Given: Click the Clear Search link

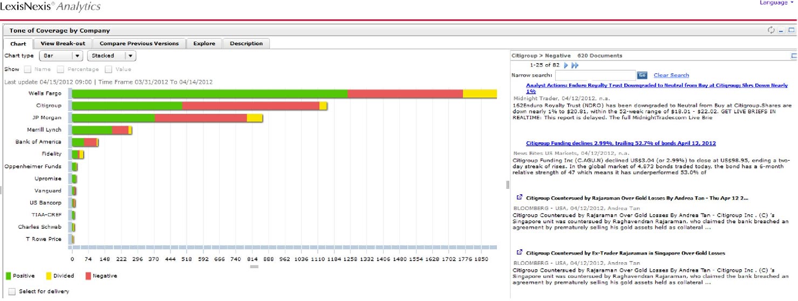Looking at the screenshot, I should coord(671,76).
